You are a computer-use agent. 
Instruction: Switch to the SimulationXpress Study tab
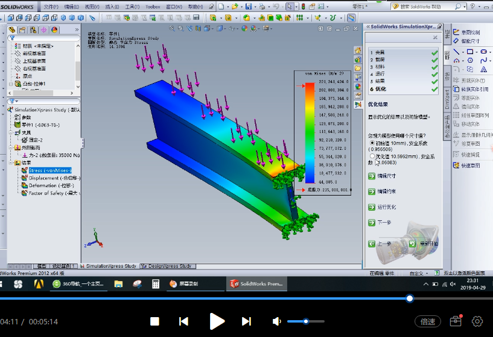click(x=108, y=266)
